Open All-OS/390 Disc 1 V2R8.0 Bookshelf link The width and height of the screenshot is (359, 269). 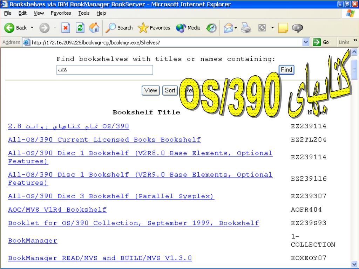[x=140, y=157]
